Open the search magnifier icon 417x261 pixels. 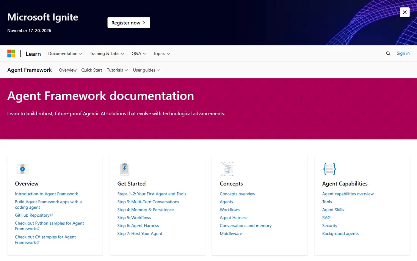tap(388, 53)
